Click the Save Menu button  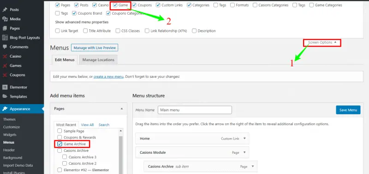[348, 110]
